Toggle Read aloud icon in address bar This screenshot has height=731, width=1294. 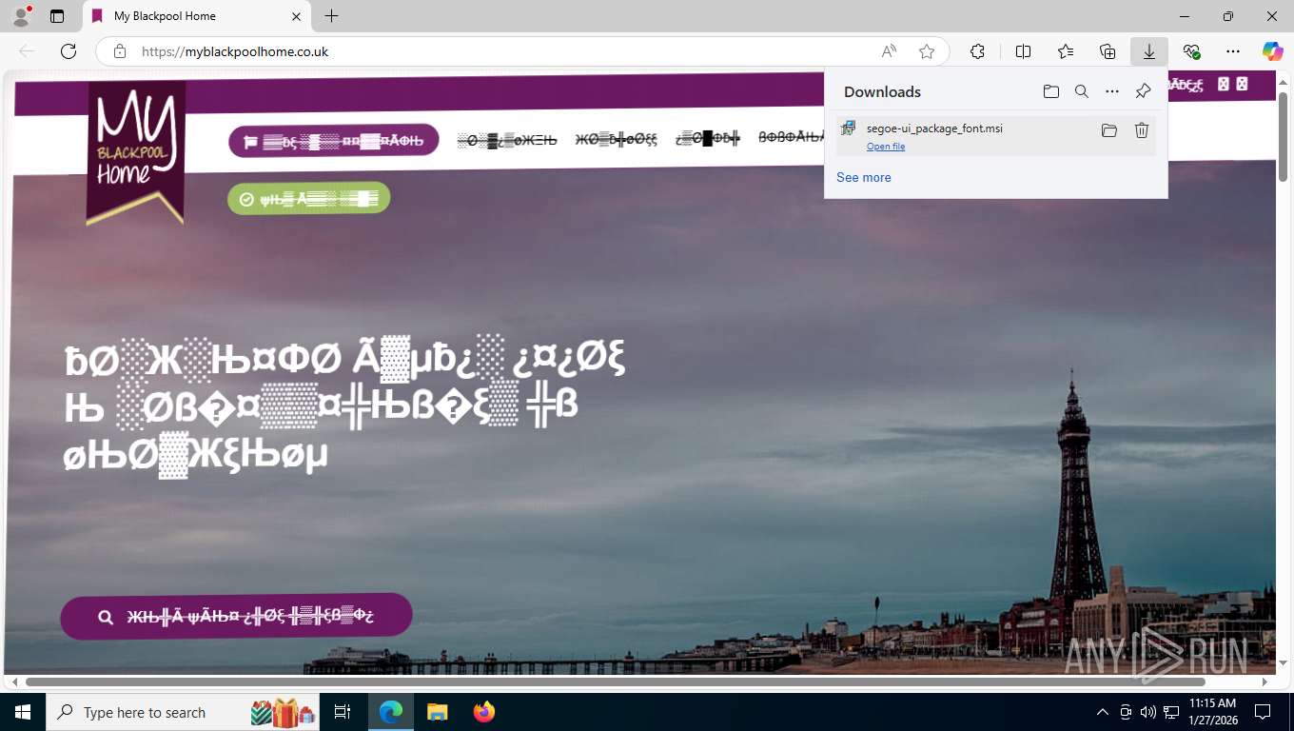click(x=889, y=51)
